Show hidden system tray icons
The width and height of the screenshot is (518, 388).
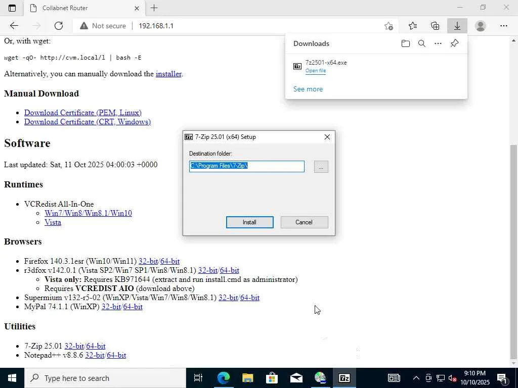click(x=416, y=378)
